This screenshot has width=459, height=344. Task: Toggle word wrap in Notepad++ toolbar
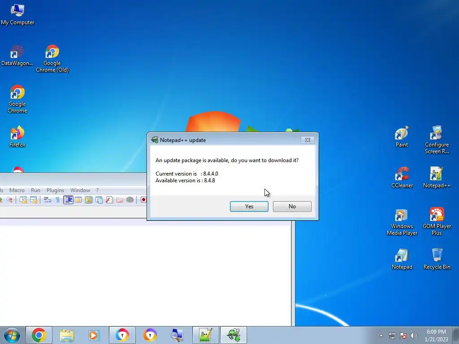coord(47,200)
